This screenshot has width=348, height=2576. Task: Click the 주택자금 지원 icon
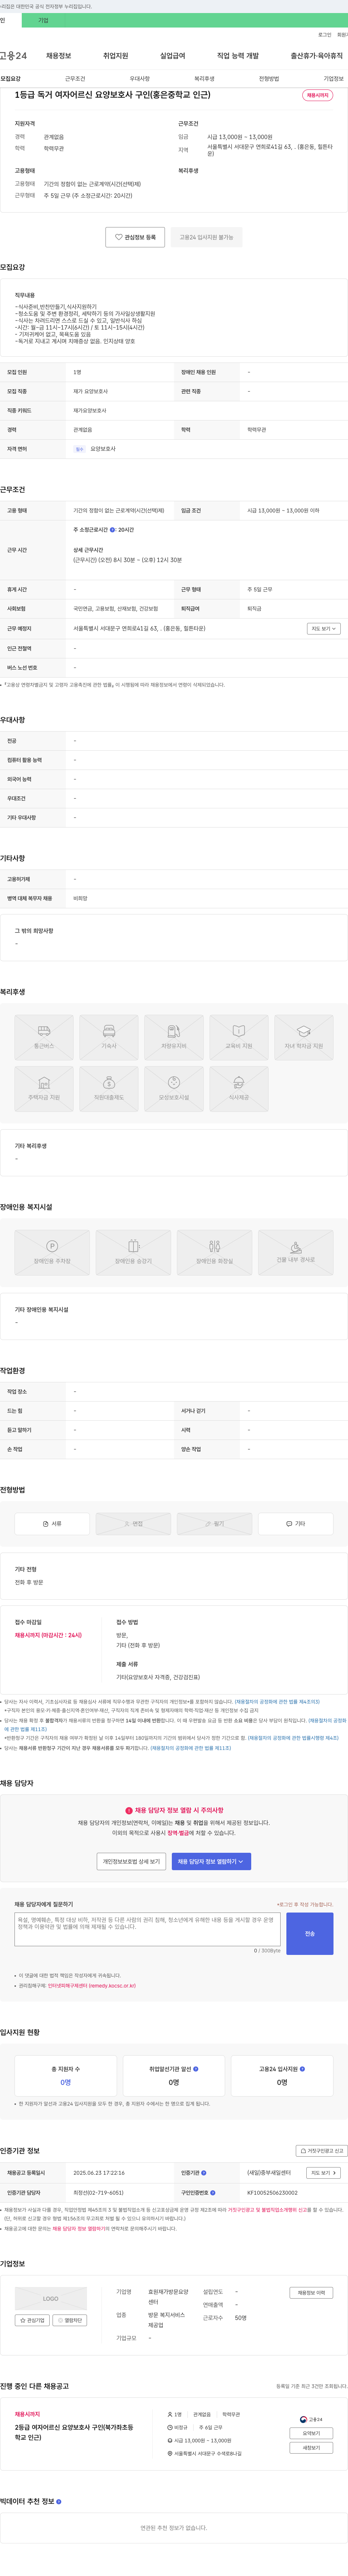[x=44, y=1089]
